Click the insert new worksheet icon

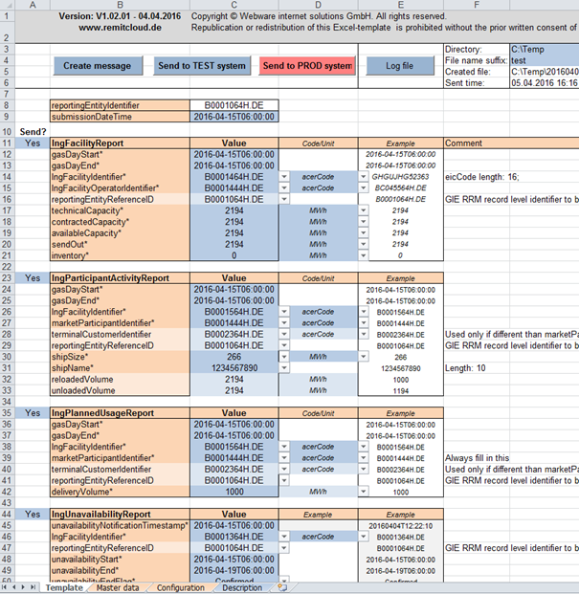point(281,587)
